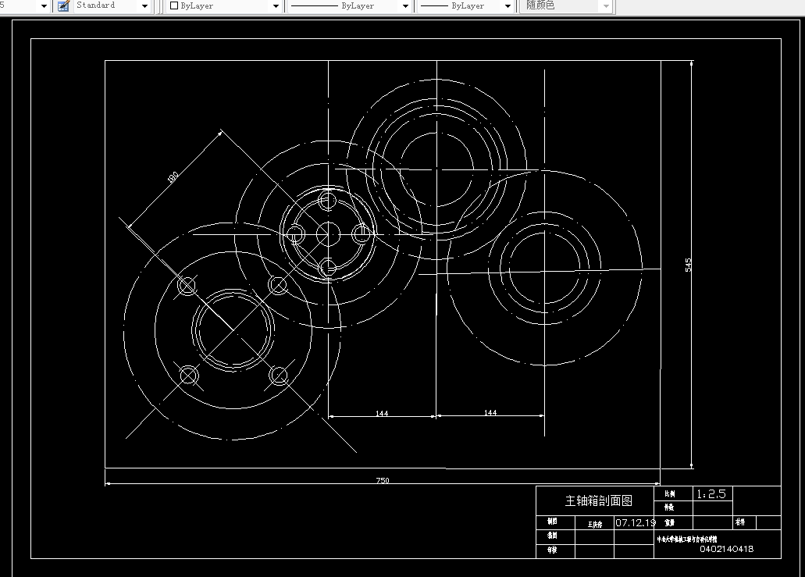Expand the ByLayer linetype dropdown

coord(405,6)
